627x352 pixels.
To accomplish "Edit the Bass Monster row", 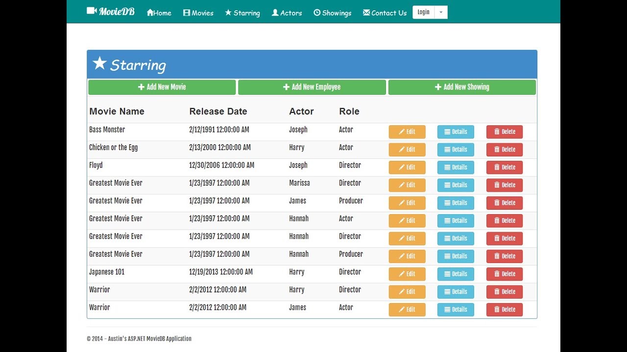I will (x=407, y=132).
